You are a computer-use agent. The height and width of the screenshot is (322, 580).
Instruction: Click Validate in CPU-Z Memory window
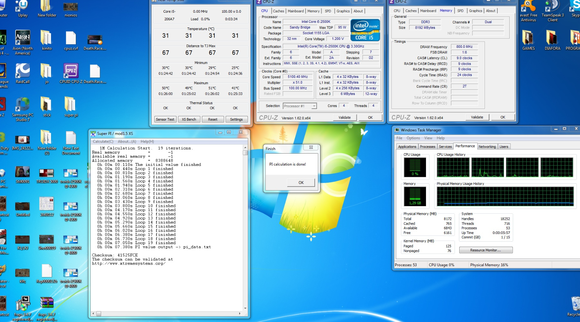[x=477, y=117]
